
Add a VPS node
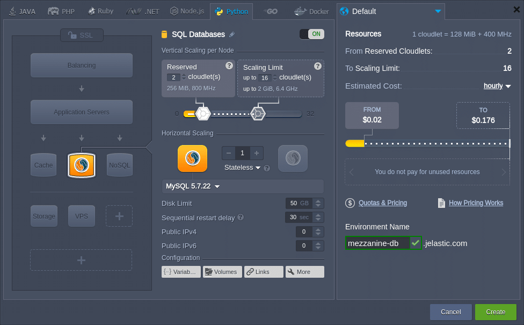82,216
